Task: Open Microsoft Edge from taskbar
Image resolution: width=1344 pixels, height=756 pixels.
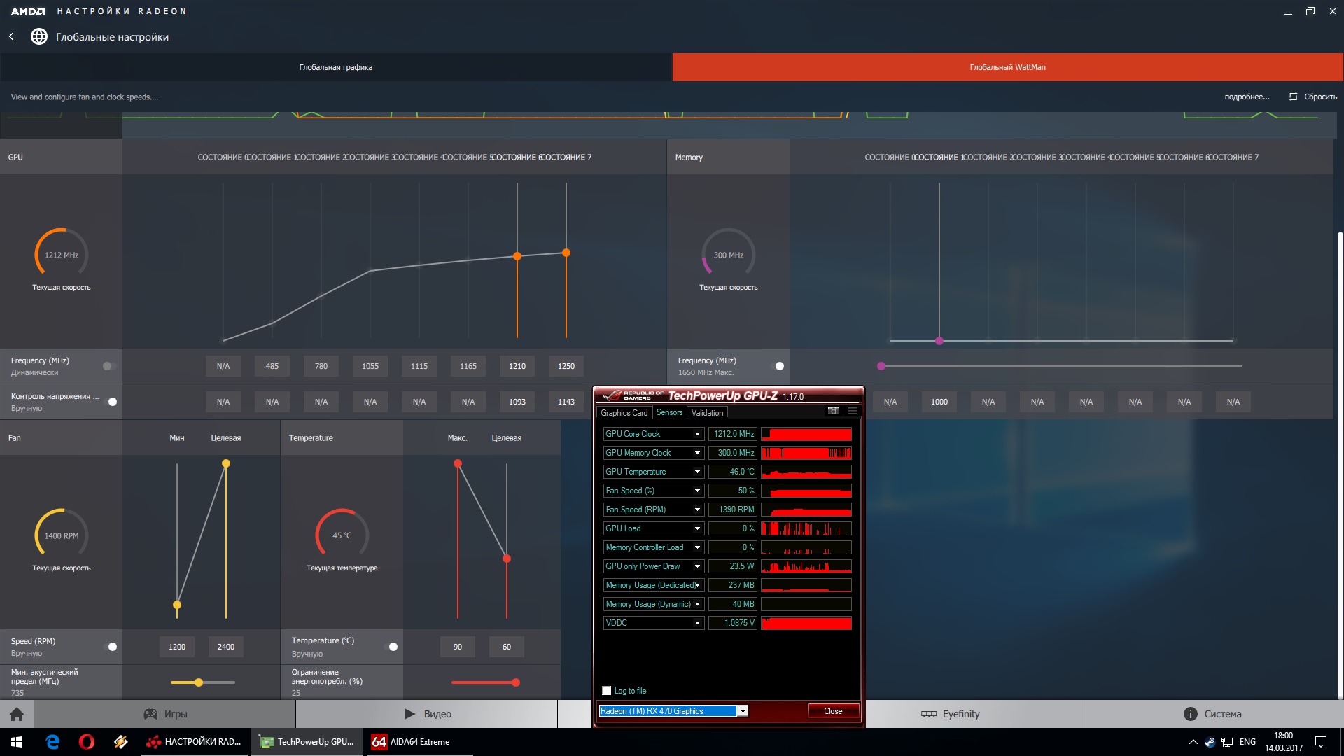Action: pos(52,742)
